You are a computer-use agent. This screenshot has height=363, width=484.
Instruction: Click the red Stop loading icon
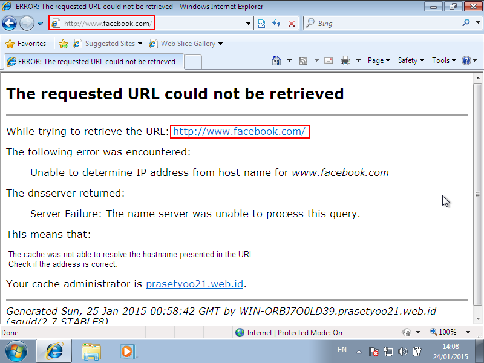click(292, 24)
